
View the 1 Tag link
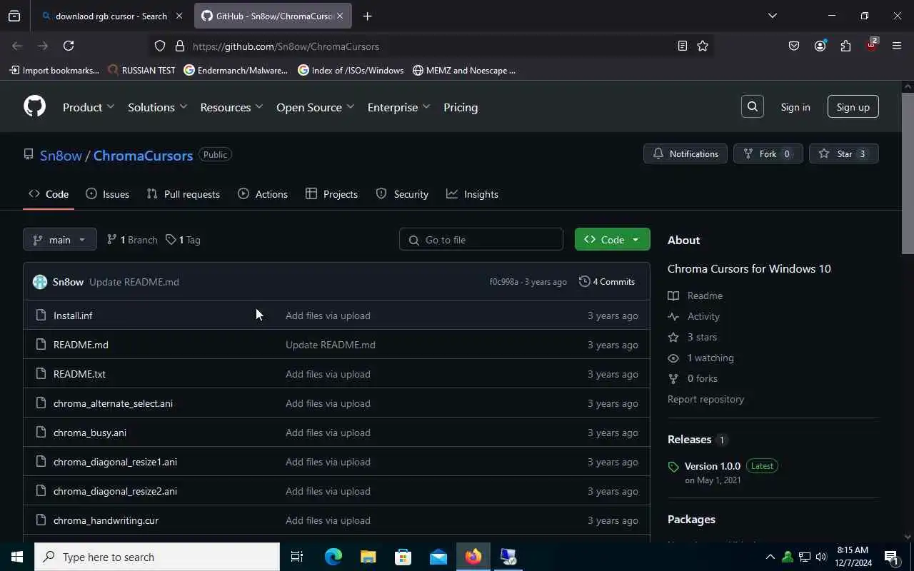click(x=183, y=240)
